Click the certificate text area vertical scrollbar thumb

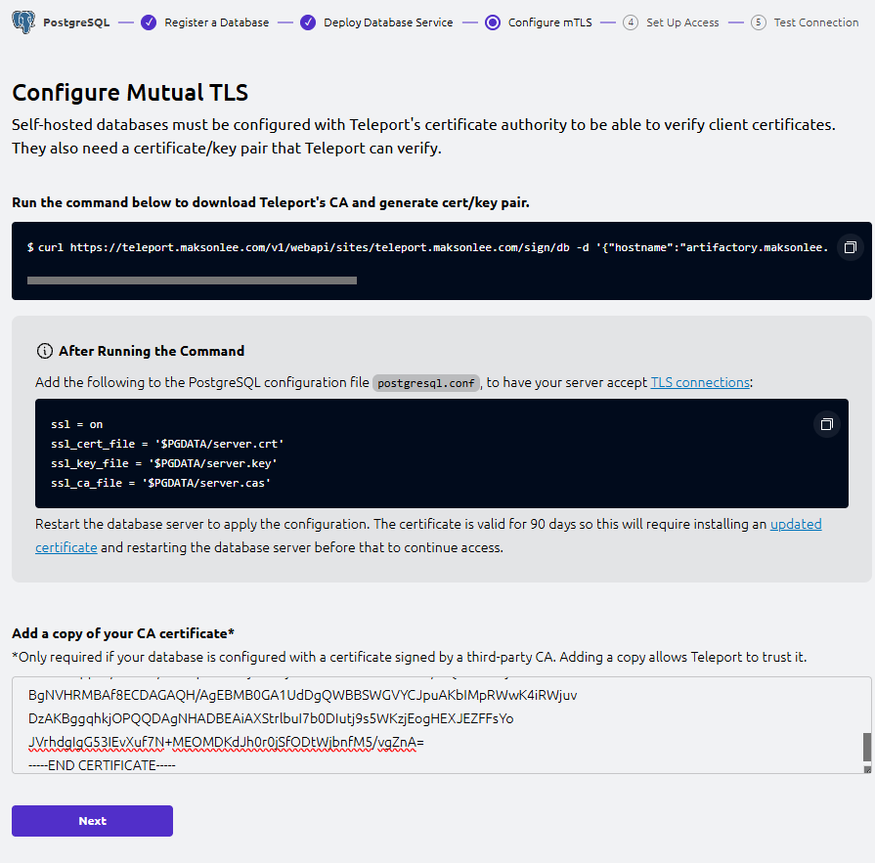(866, 747)
